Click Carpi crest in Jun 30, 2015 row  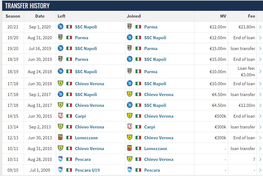coord(61,116)
